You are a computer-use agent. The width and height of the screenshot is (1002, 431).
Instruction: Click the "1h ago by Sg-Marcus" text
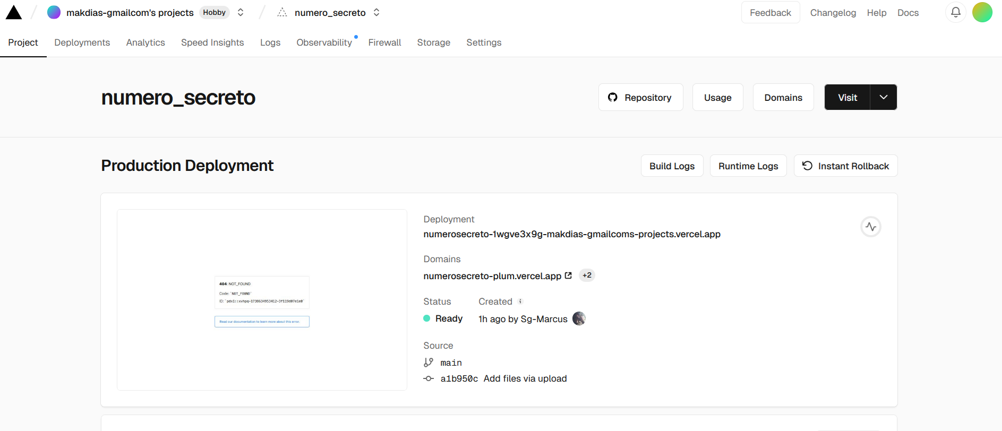pyautogui.click(x=523, y=319)
